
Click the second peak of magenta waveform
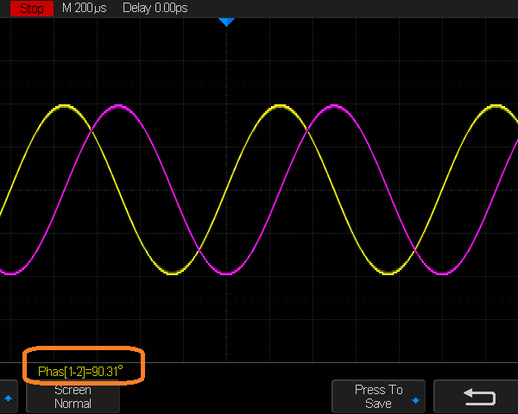[x=334, y=107]
